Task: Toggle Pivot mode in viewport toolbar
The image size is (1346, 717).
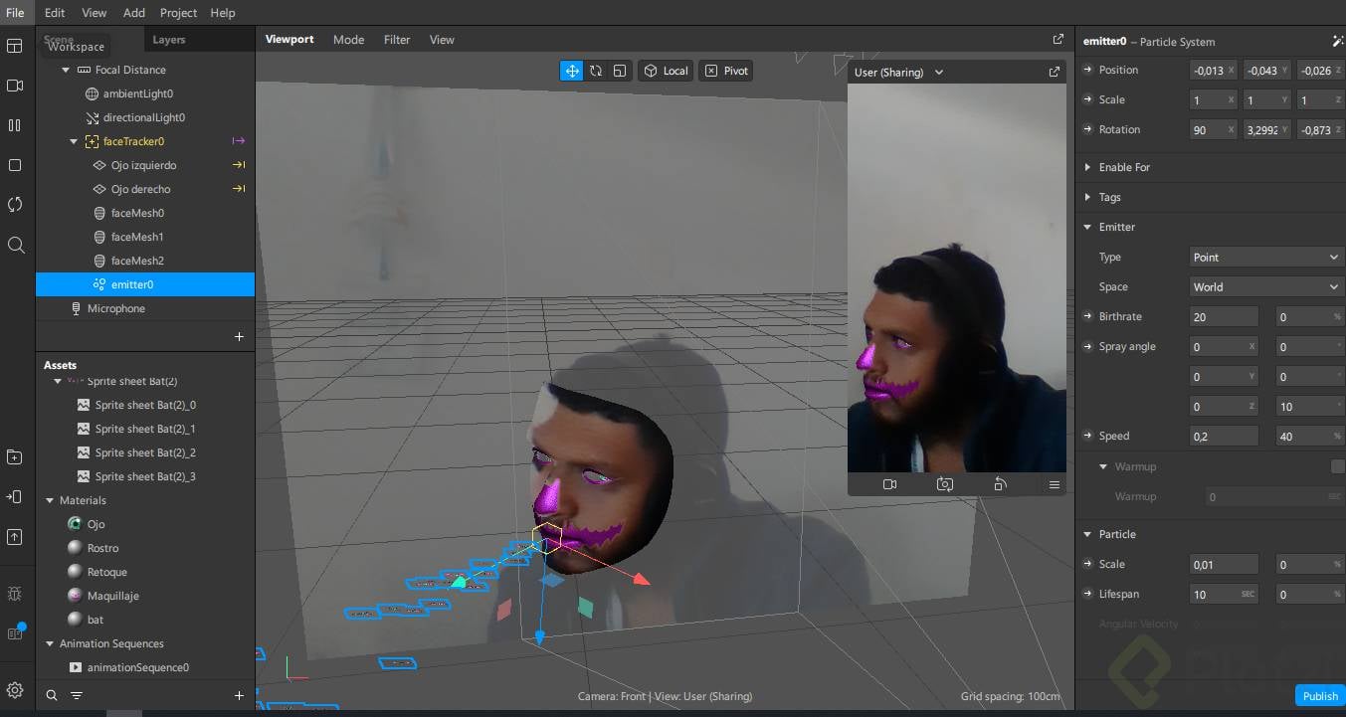Action: [726, 71]
